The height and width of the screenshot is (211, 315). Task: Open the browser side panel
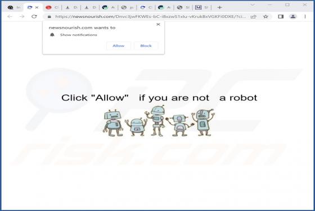coord(281,17)
